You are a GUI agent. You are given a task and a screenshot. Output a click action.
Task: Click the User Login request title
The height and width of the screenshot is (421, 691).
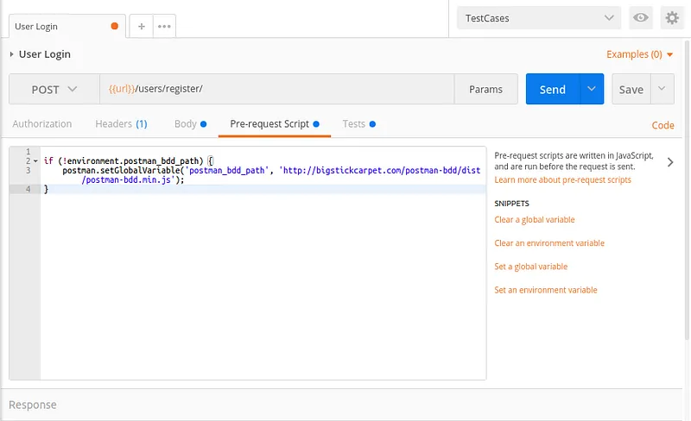tap(45, 54)
